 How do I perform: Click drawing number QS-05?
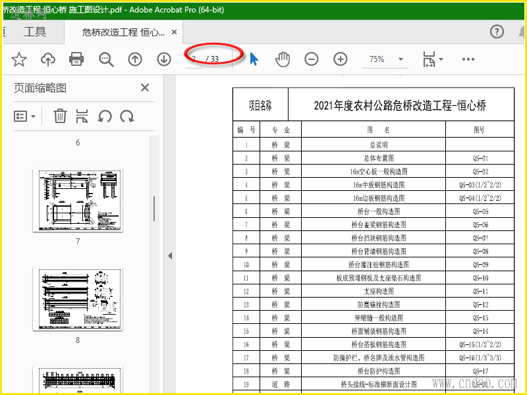coord(481,211)
